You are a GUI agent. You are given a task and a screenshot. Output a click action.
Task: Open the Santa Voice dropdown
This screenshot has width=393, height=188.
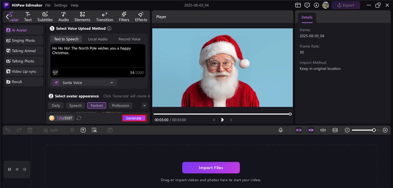84,83
